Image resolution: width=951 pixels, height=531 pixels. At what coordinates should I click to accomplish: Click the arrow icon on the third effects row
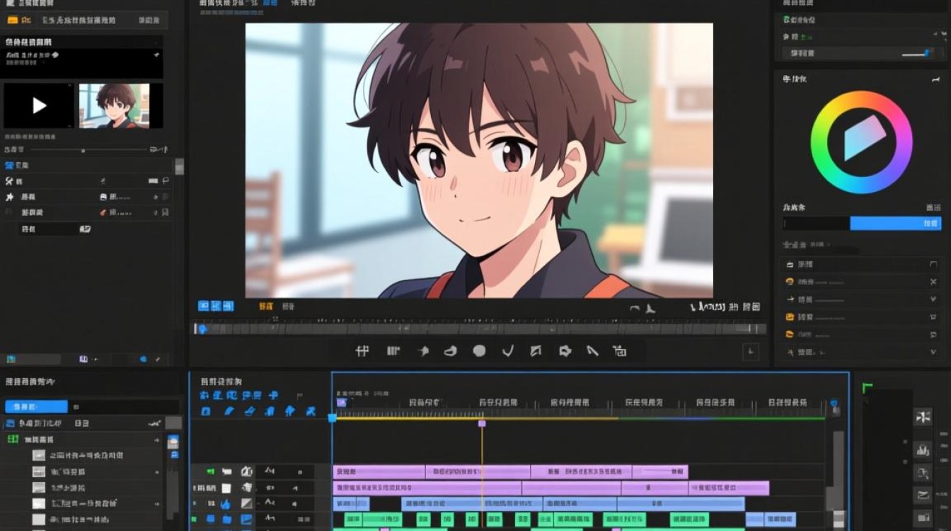point(790,299)
